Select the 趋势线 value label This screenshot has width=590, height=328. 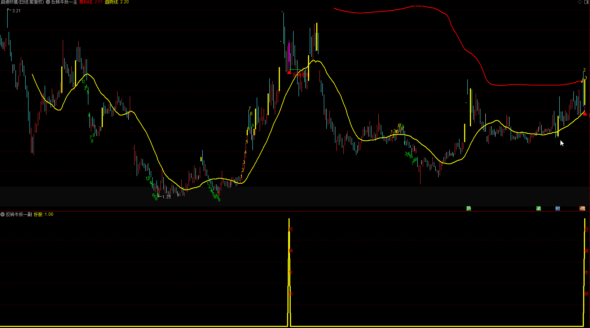pyautogui.click(x=116, y=2)
